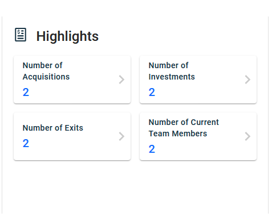Click the Number of Acquisitions label
272x217 pixels.
click(46, 71)
